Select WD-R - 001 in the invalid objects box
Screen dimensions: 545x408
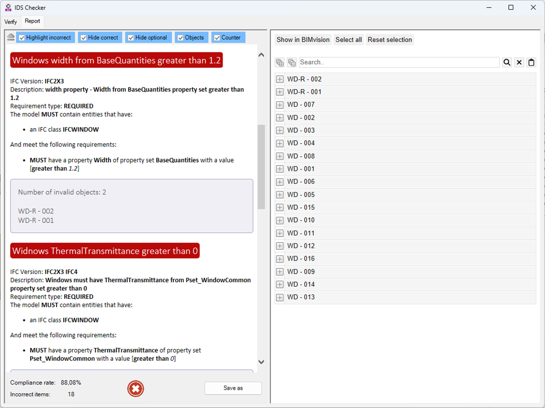[x=36, y=220]
